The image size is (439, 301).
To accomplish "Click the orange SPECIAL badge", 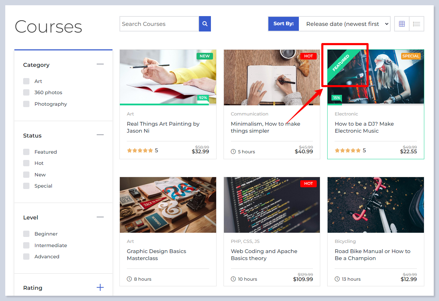I will click(411, 56).
